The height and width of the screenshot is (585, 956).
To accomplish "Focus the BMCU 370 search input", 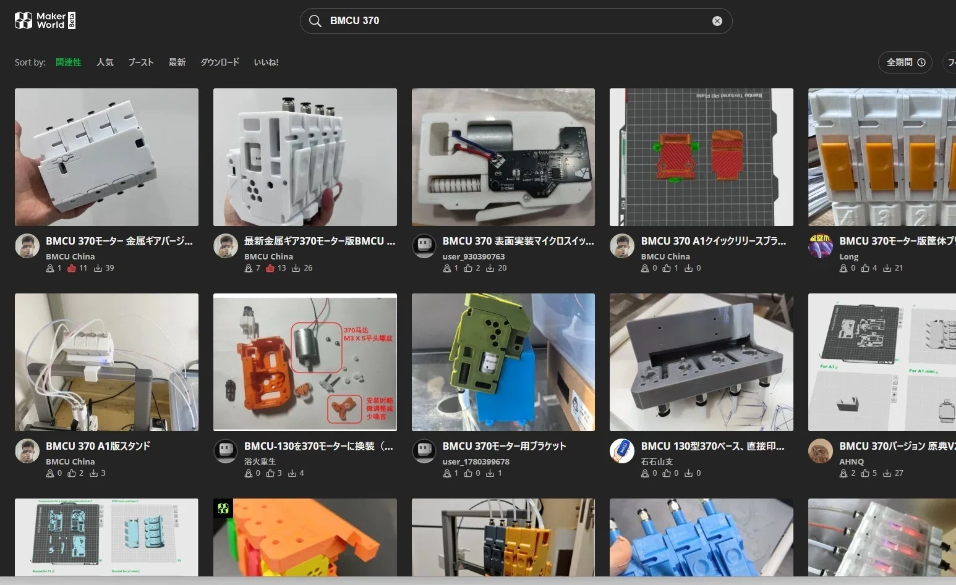I will pyautogui.click(x=516, y=21).
